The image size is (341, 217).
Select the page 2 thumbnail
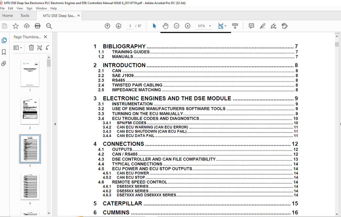click(x=30, y=111)
